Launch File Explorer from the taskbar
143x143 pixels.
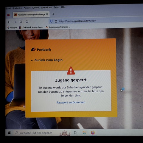click(84, 133)
